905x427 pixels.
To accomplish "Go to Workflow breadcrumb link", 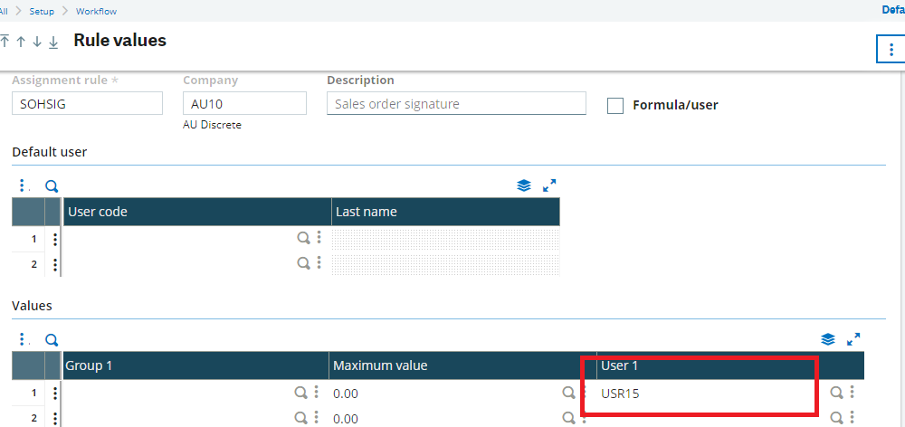I will pyautogui.click(x=96, y=11).
